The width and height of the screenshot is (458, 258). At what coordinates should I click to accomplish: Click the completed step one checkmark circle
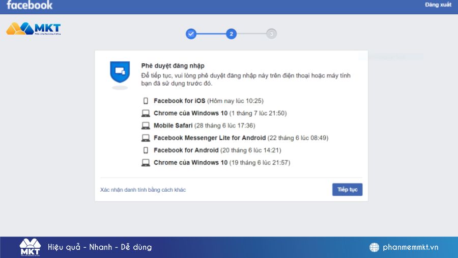[x=191, y=34]
